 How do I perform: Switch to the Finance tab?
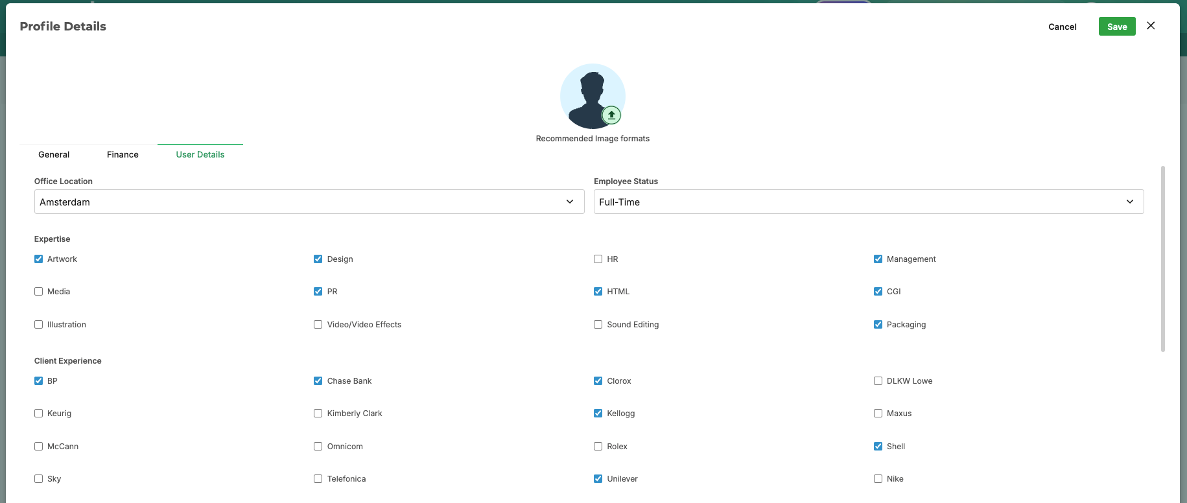pyautogui.click(x=123, y=154)
